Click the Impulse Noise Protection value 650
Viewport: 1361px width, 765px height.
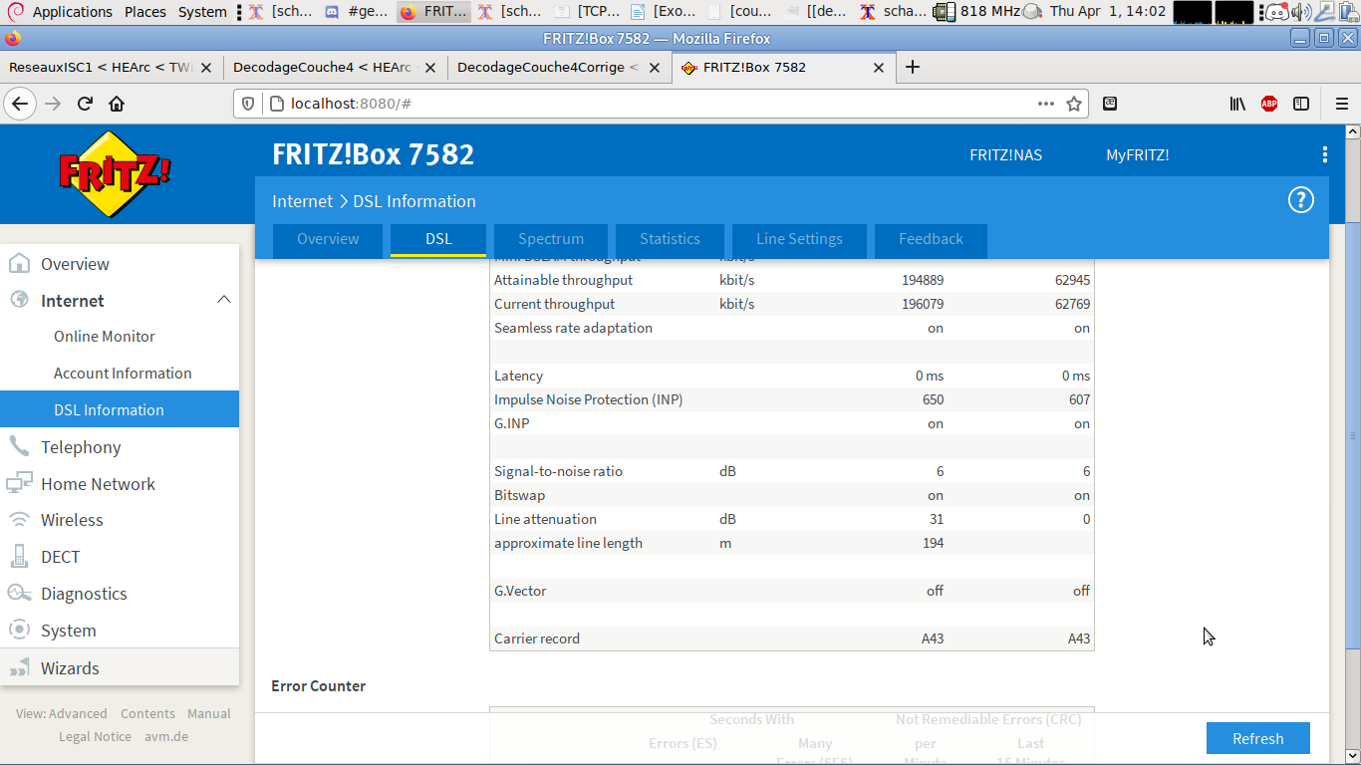933,399
